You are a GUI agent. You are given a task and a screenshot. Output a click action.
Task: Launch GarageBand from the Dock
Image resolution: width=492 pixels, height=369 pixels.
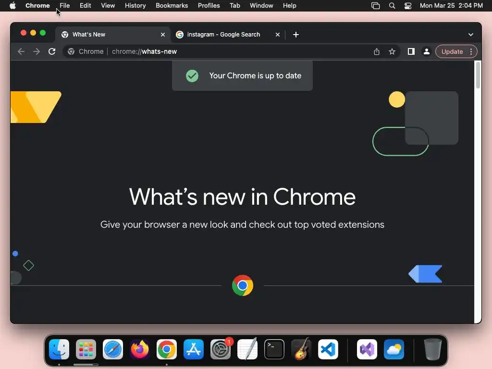point(301,349)
